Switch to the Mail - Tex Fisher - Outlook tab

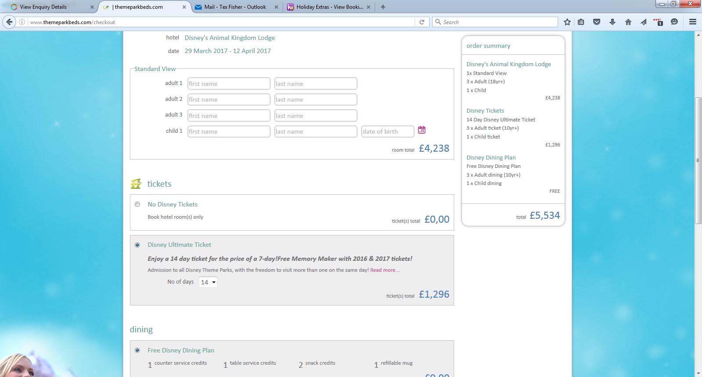(x=236, y=7)
